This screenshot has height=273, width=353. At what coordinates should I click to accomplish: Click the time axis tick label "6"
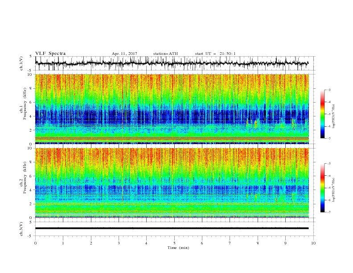pyautogui.click(x=202, y=243)
